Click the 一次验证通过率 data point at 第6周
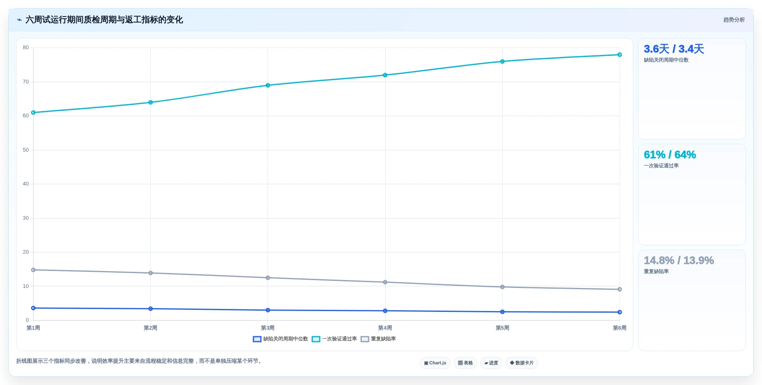This screenshot has width=762, height=385. 620,55
